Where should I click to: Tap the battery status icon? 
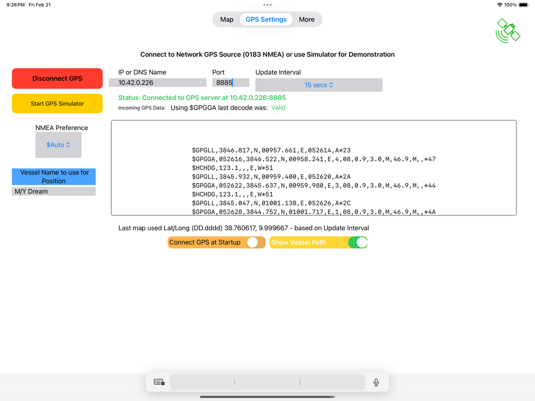pos(524,5)
